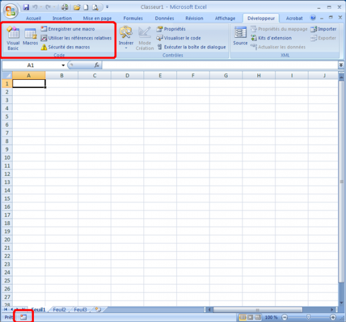Viewport: 346px width, 322px height.
Task: Switch to the Affichage tab
Action: 225,18
